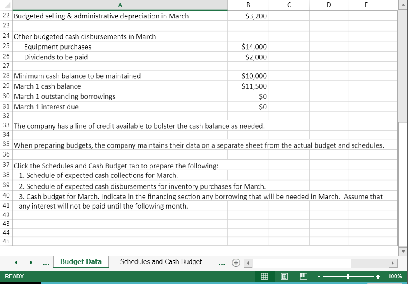This screenshot has height=284, width=409.
Task: Click Zoom Out minus icon
Action: click(x=318, y=276)
